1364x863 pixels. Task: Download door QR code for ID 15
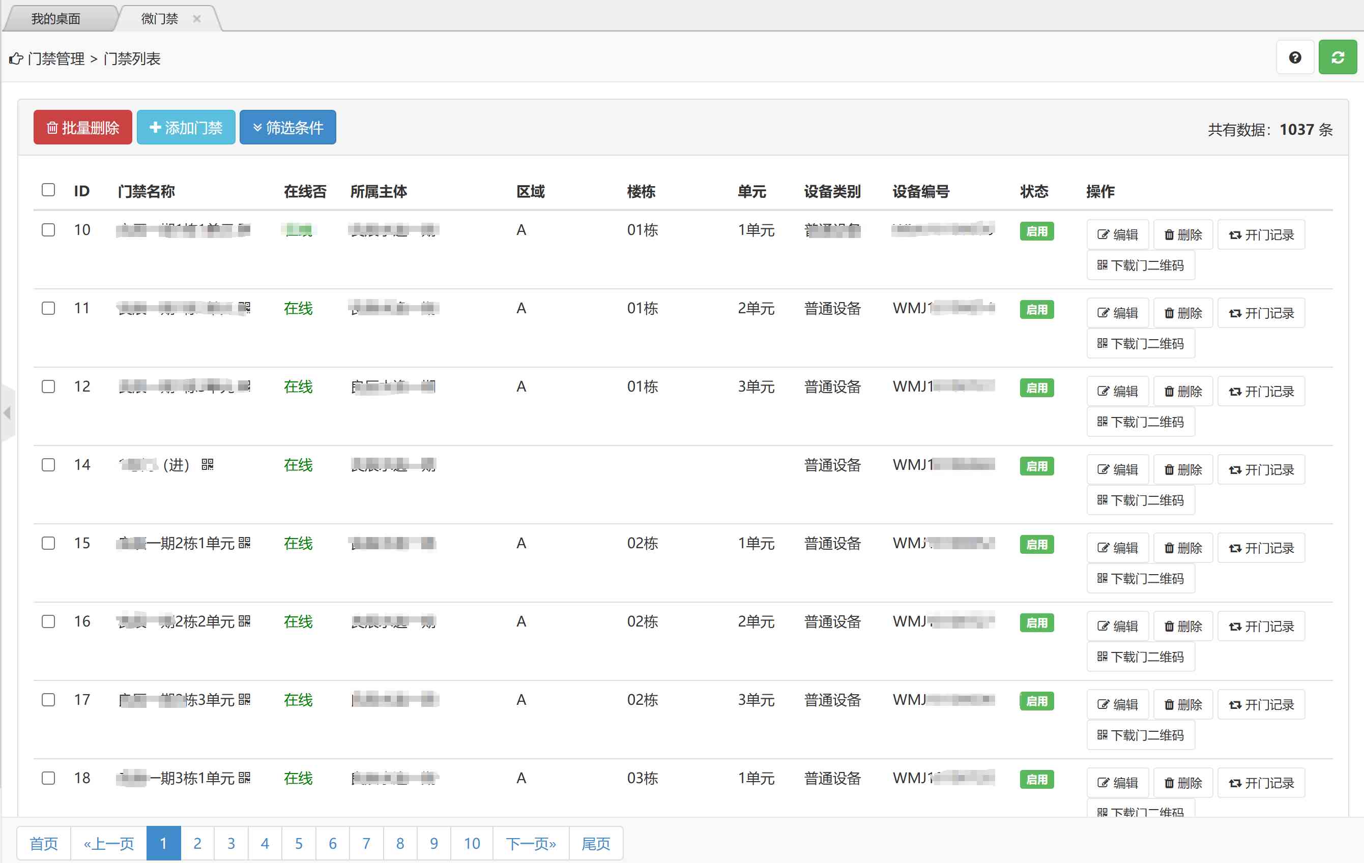tap(1140, 578)
